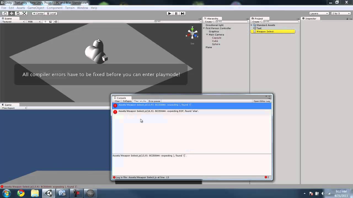
Task: Open the 2 by 3 layout dropdown
Action: (x=341, y=13)
